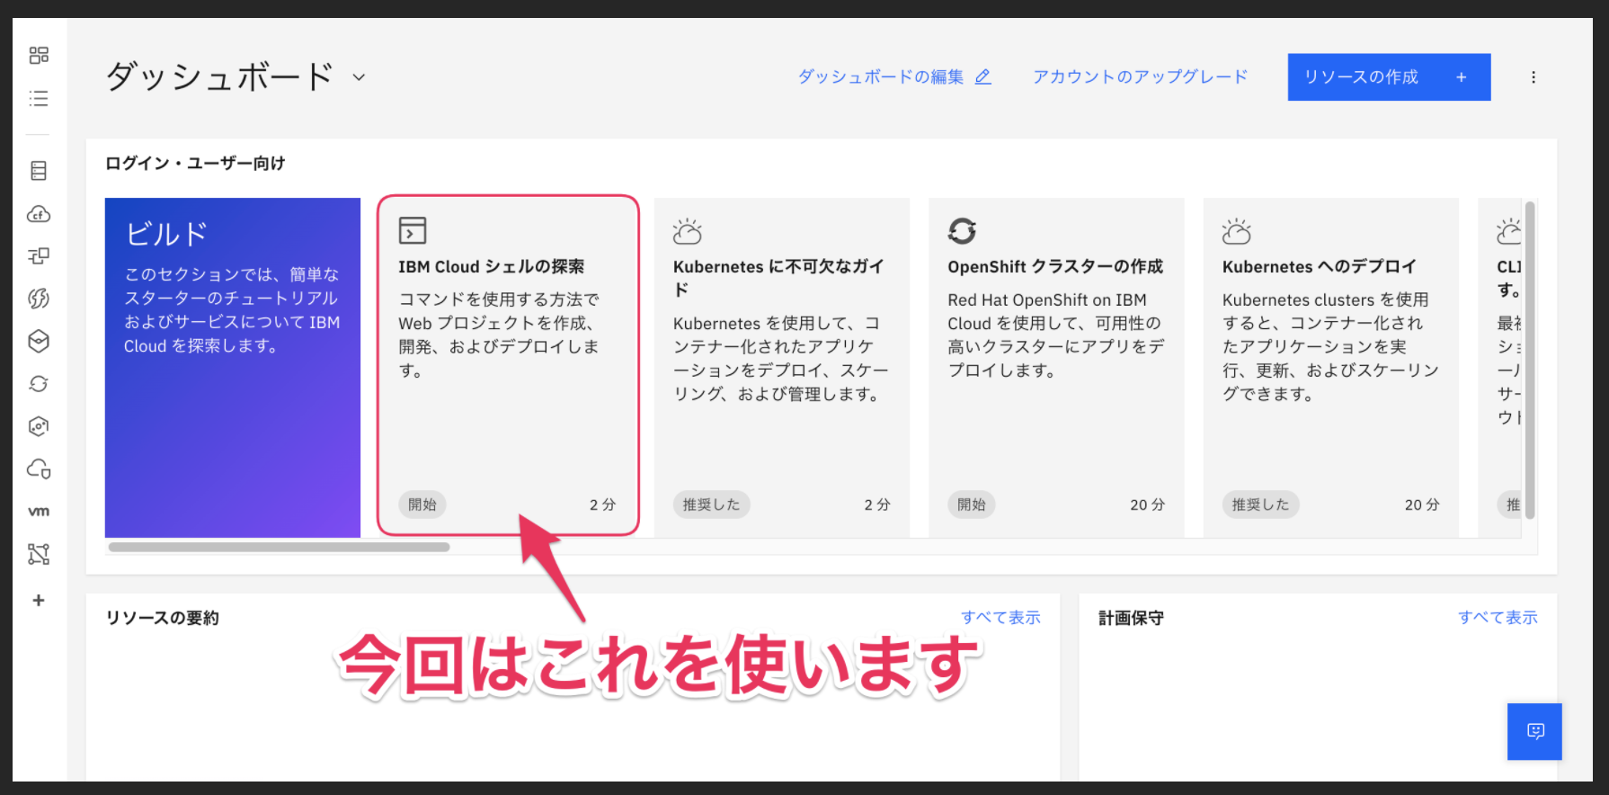Click 20 分 on OpenShift card
This screenshot has height=795, width=1609.
coord(1148,505)
